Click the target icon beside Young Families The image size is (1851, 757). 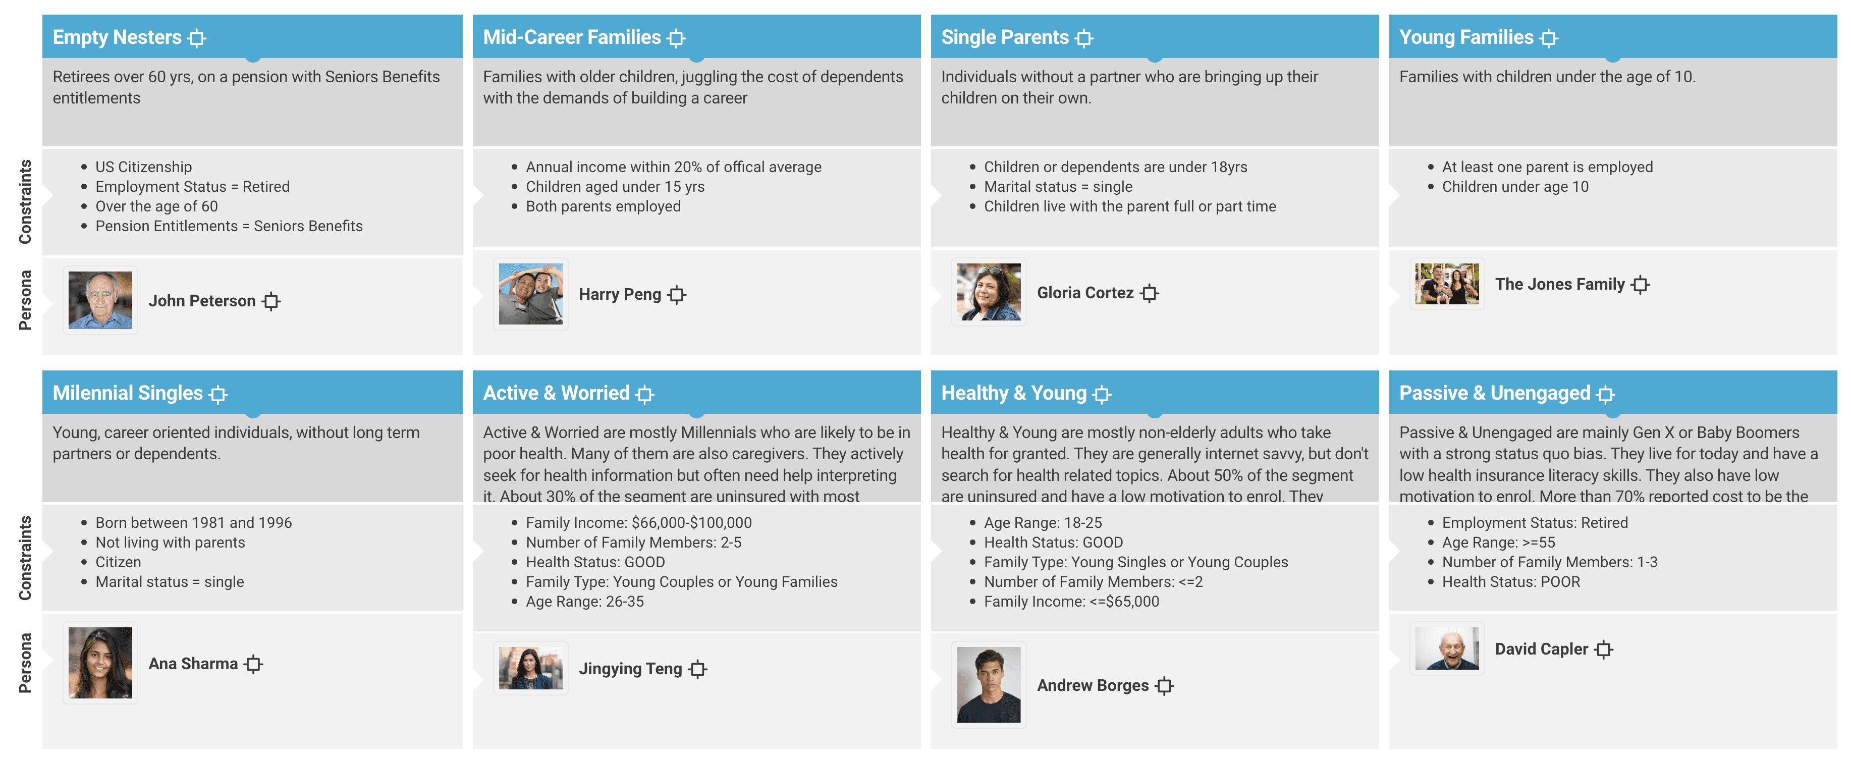pos(1549,38)
